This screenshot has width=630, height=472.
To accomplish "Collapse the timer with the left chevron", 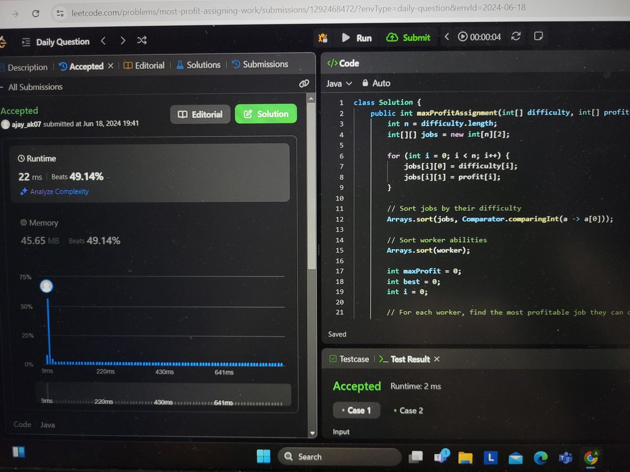I will (447, 37).
